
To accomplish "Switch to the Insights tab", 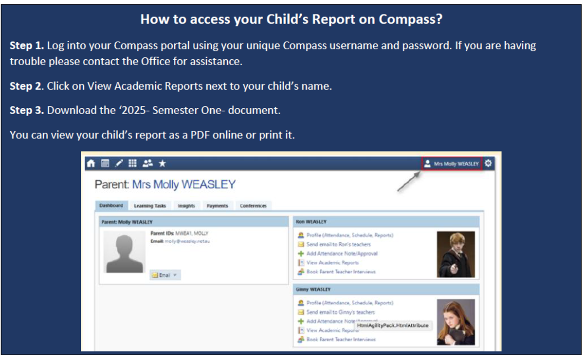I will coord(186,206).
